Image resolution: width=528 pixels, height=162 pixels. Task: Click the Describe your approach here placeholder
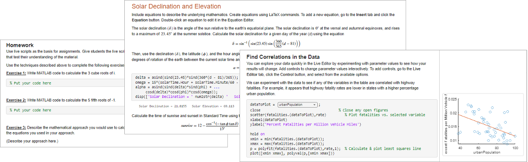click(x=32, y=141)
